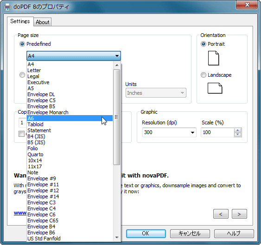Select A5 in the page size list
Screen dimensions: 261x245
click(x=70, y=88)
